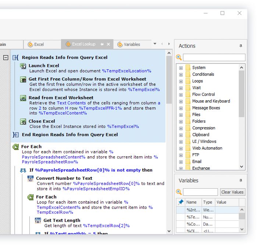Pin the Variables panel
This screenshot has height=245, width=257.
[x=241, y=181]
